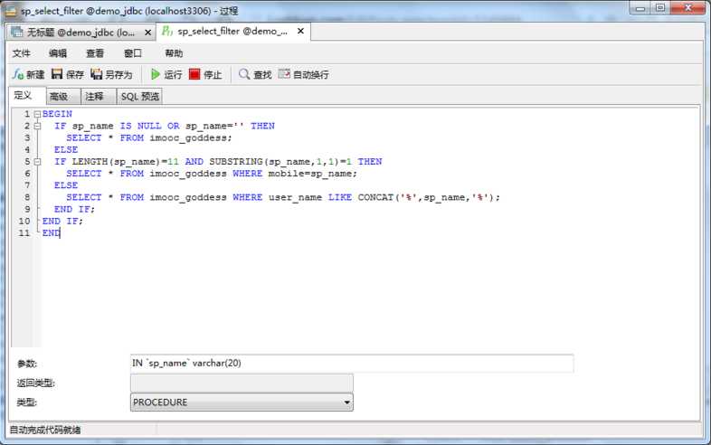Toggle auto word wrap (自动换行)

pos(304,74)
